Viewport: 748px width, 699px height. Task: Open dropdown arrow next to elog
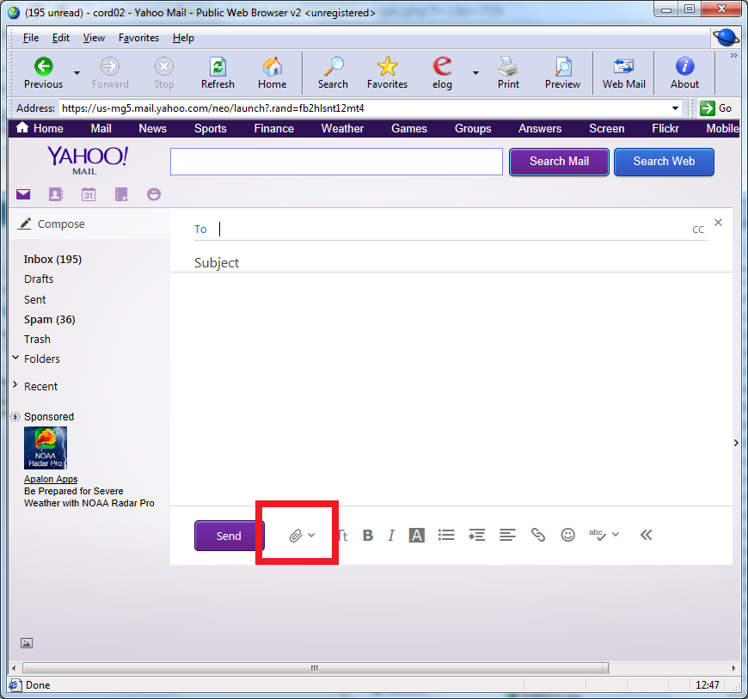(475, 73)
